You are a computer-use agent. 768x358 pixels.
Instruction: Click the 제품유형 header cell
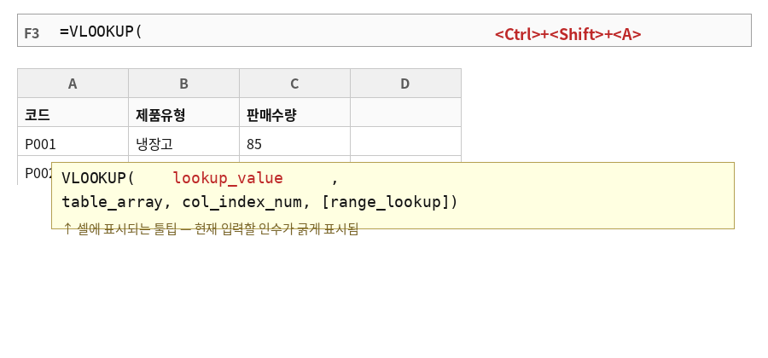[184, 113]
